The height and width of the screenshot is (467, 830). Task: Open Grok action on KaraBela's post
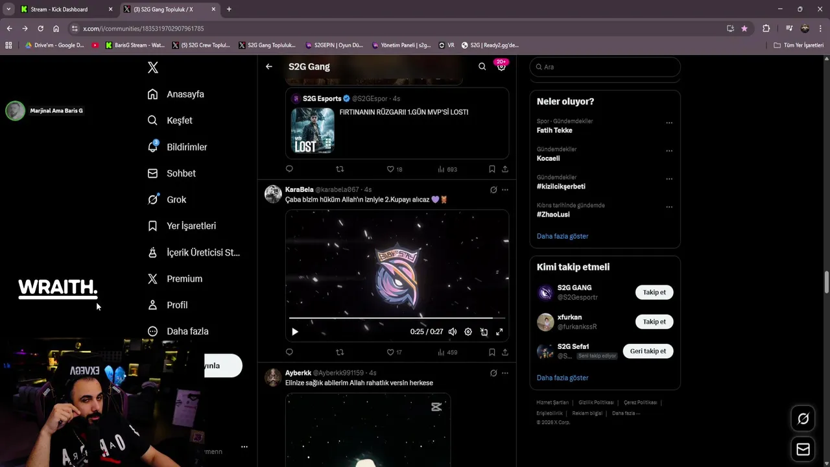point(493,190)
